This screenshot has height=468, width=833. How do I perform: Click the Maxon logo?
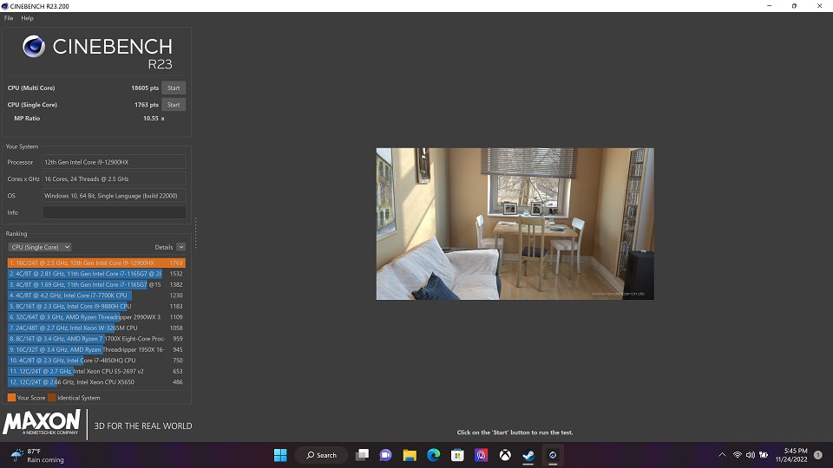42,422
